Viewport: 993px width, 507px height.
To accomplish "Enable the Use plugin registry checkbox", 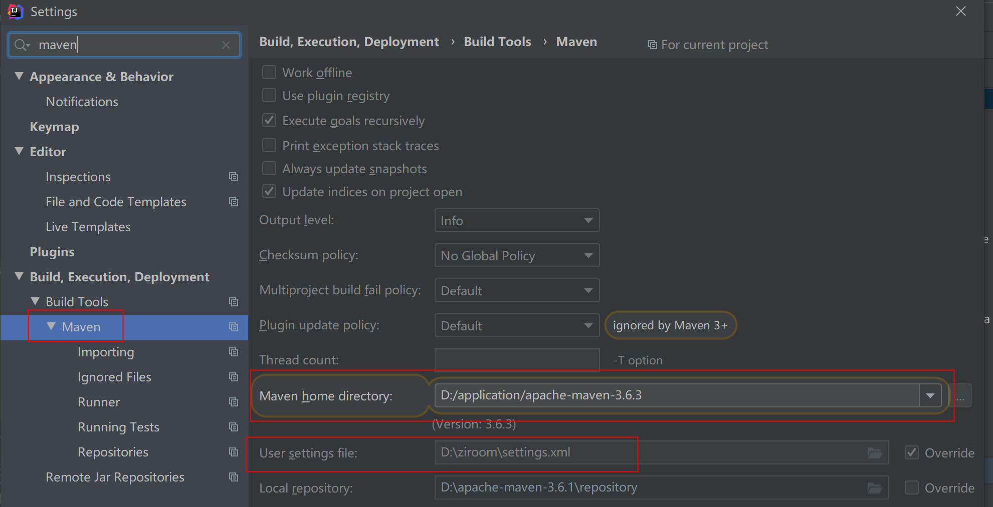I will pyautogui.click(x=269, y=96).
